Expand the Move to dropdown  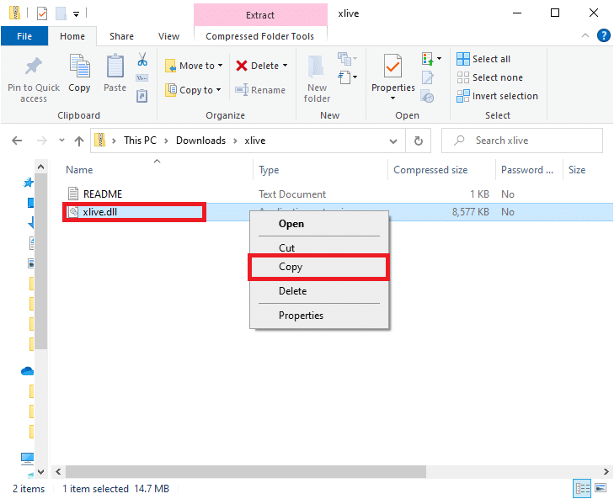click(221, 66)
